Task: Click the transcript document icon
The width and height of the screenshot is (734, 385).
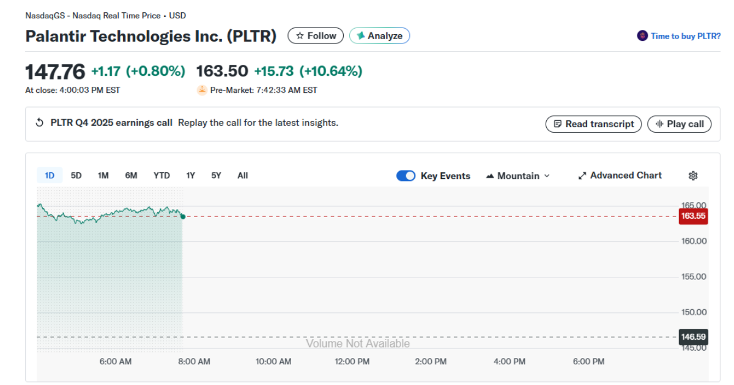Action: [557, 123]
